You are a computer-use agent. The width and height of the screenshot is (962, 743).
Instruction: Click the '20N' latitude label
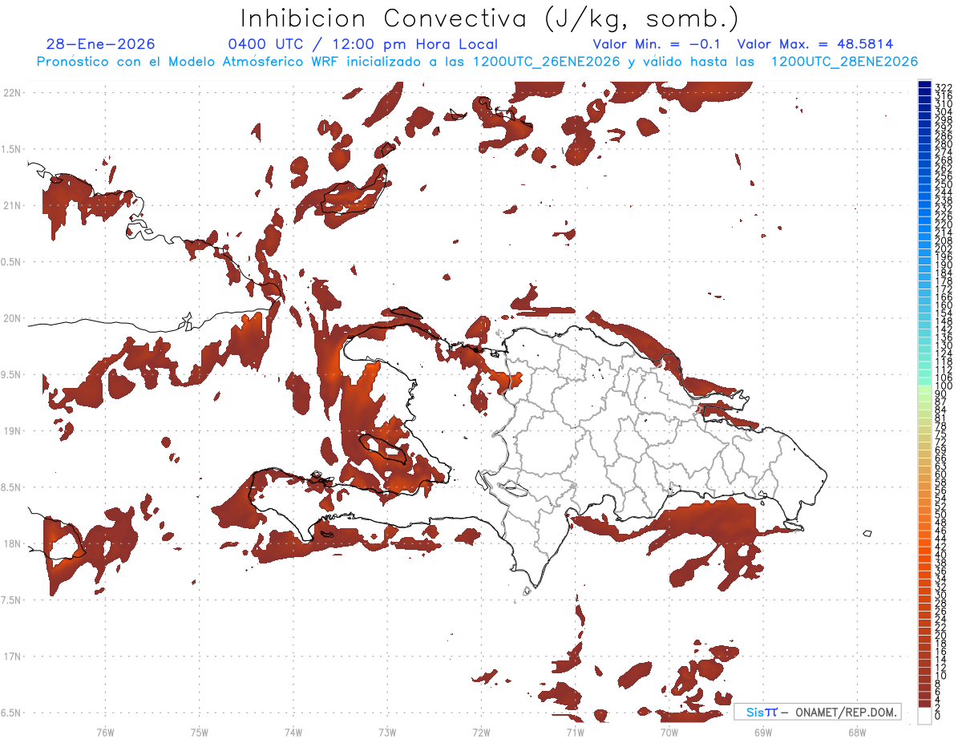pyautogui.click(x=12, y=318)
